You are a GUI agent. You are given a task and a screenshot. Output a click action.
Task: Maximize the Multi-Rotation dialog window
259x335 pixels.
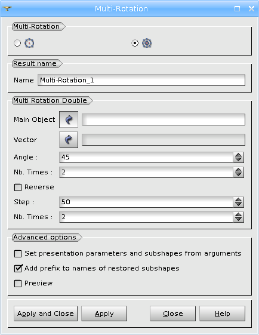237,8
